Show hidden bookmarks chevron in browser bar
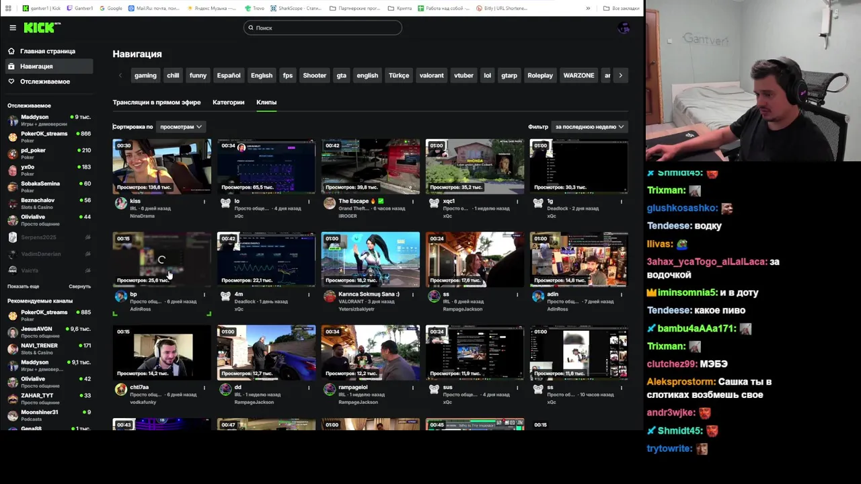 coord(588,8)
